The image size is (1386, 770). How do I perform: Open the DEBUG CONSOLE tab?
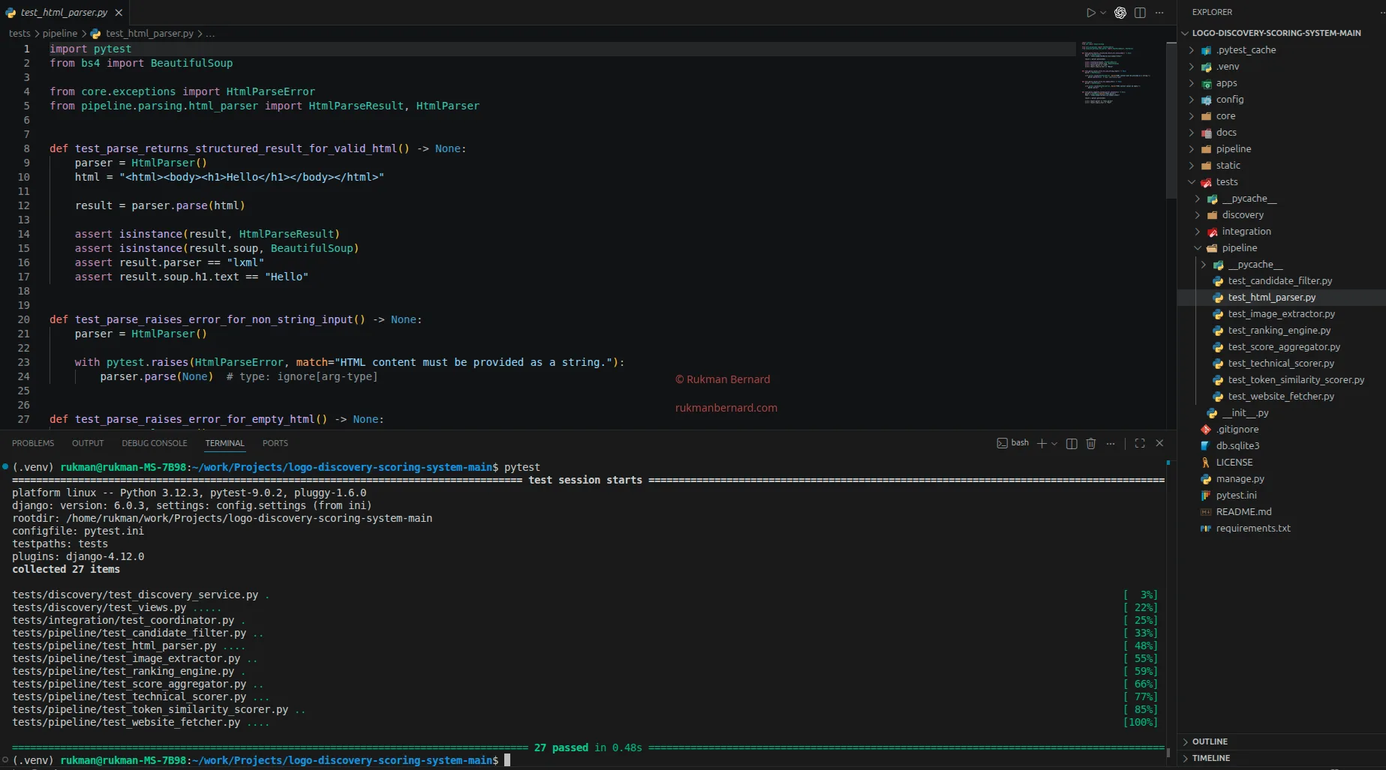155,443
